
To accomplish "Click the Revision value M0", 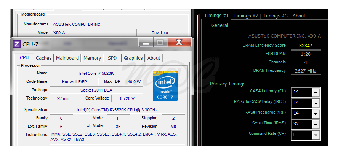I will click(173, 127).
